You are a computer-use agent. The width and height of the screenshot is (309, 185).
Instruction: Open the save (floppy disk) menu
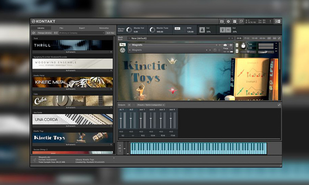tap(222, 22)
